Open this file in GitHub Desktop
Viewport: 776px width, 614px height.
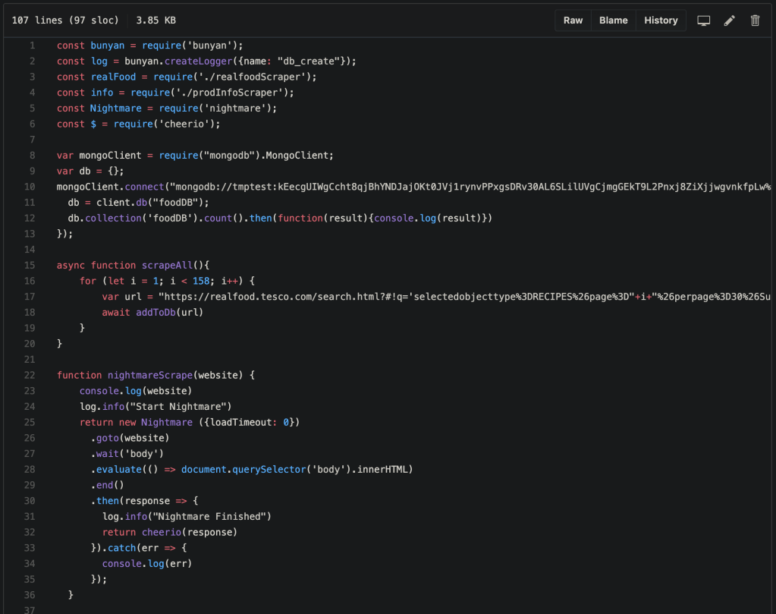tap(703, 20)
